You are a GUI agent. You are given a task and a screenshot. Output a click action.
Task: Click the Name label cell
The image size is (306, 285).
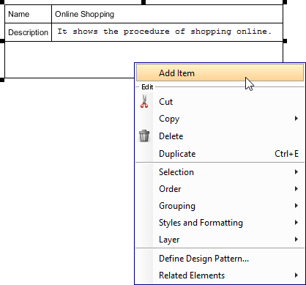tap(28, 14)
